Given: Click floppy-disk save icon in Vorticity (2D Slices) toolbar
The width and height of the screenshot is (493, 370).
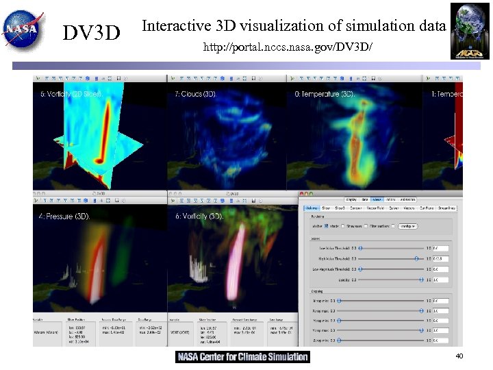Looking at the screenshot, I should (118, 78).
